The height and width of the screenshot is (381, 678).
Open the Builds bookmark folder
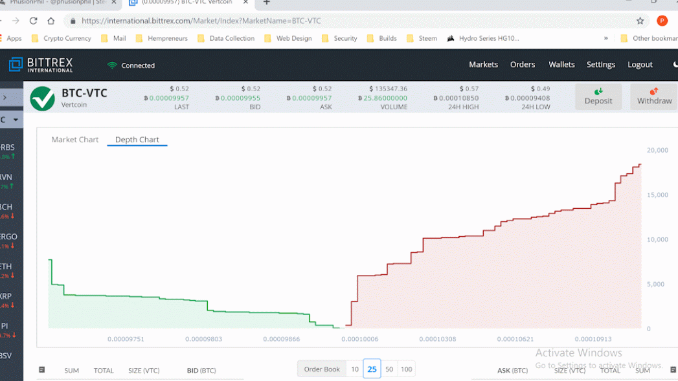coord(382,38)
